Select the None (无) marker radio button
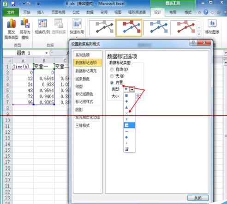Screen dimensions: 227x204 click(112, 76)
